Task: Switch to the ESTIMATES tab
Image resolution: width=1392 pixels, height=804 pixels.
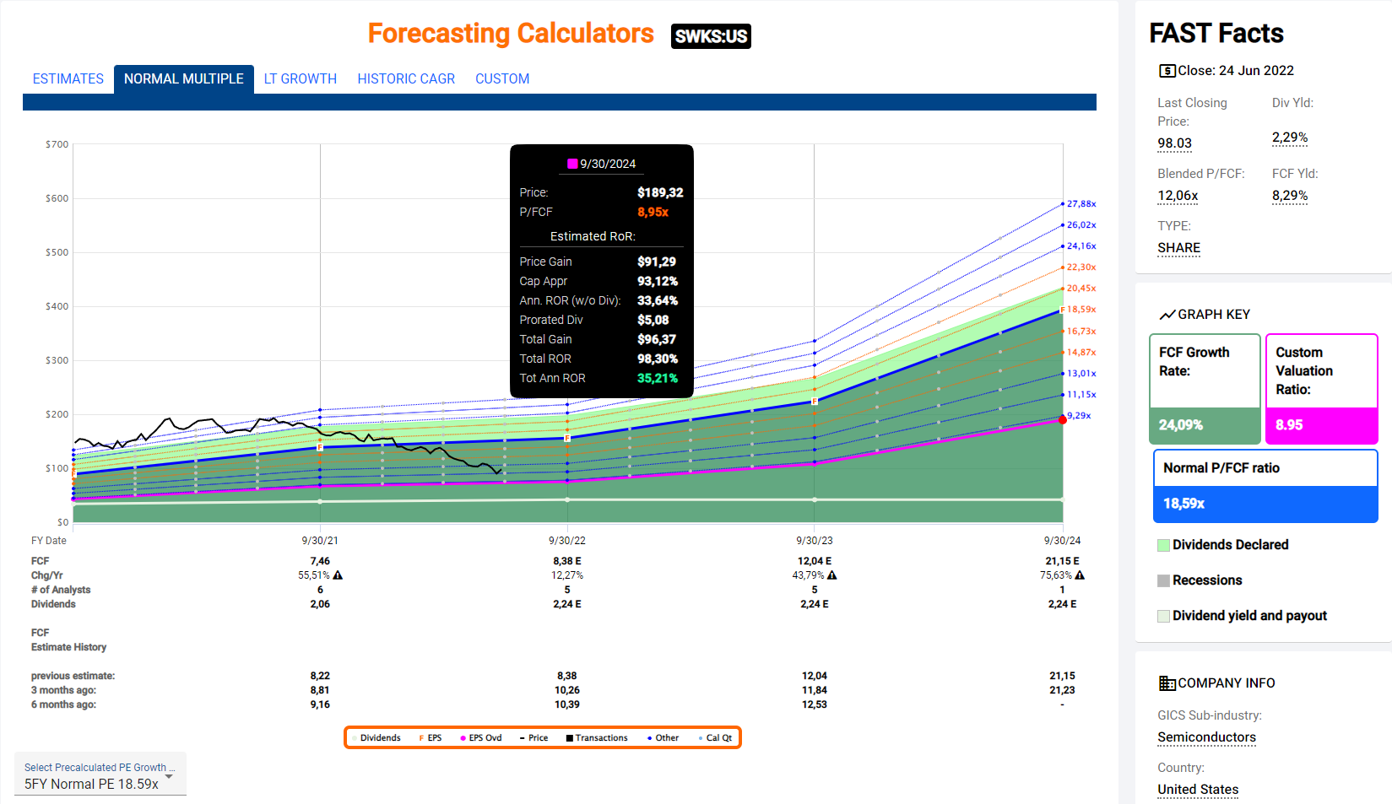Action: tap(68, 78)
